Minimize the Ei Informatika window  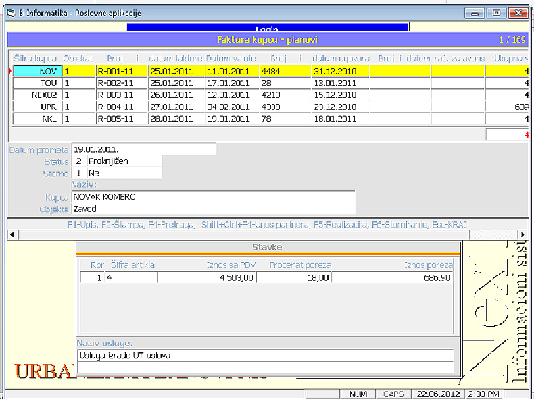475,13
